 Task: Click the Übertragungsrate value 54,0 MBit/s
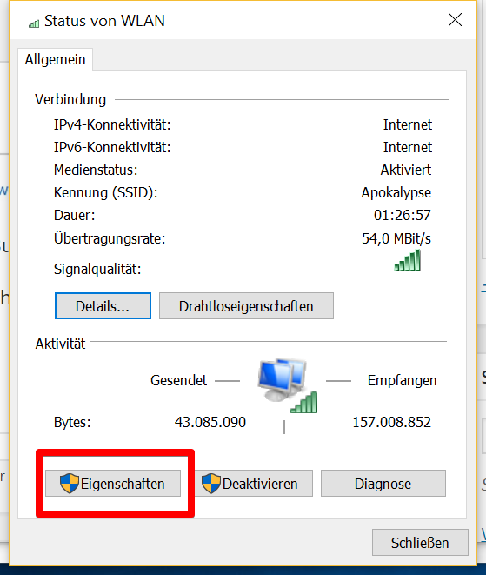pos(396,238)
